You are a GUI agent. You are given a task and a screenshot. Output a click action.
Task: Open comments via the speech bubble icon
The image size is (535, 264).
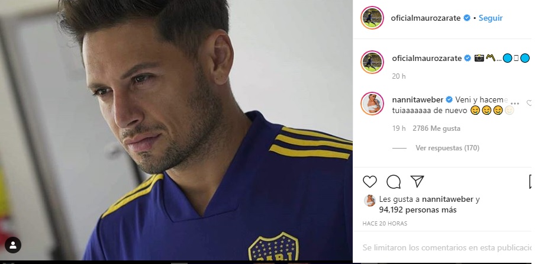[393, 181]
